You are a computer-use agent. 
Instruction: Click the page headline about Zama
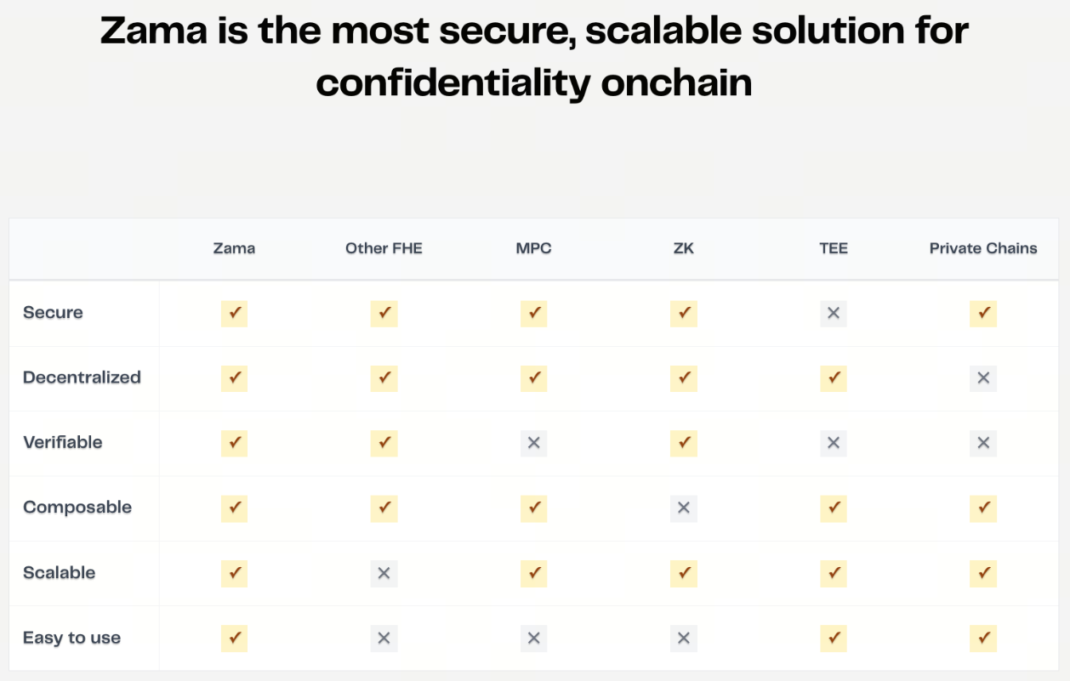534,57
